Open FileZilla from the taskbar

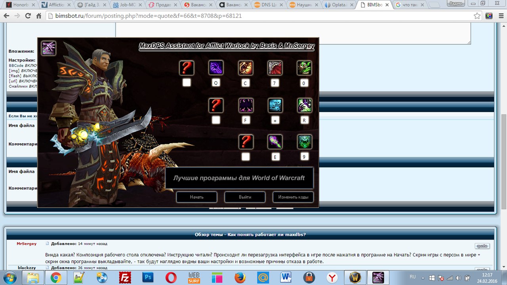tap(125, 277)
